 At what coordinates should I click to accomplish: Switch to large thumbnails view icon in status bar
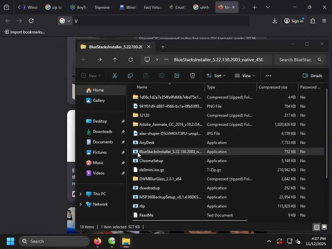pos(324,227)
